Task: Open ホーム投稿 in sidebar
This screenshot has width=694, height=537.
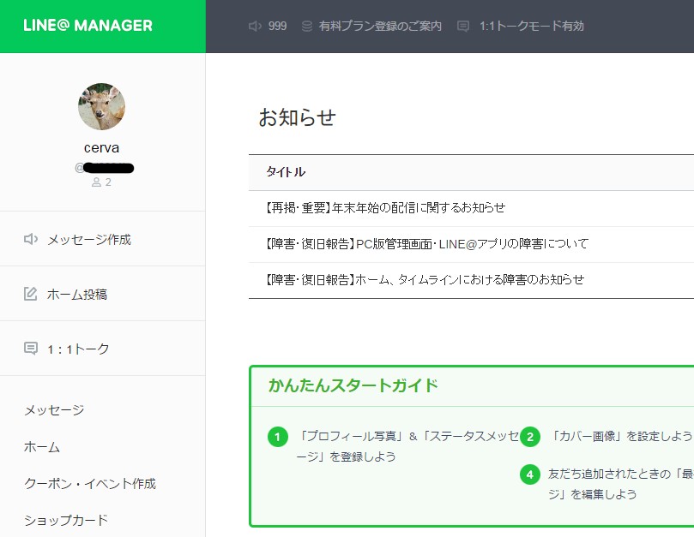Action: click(x=77, y=295)
